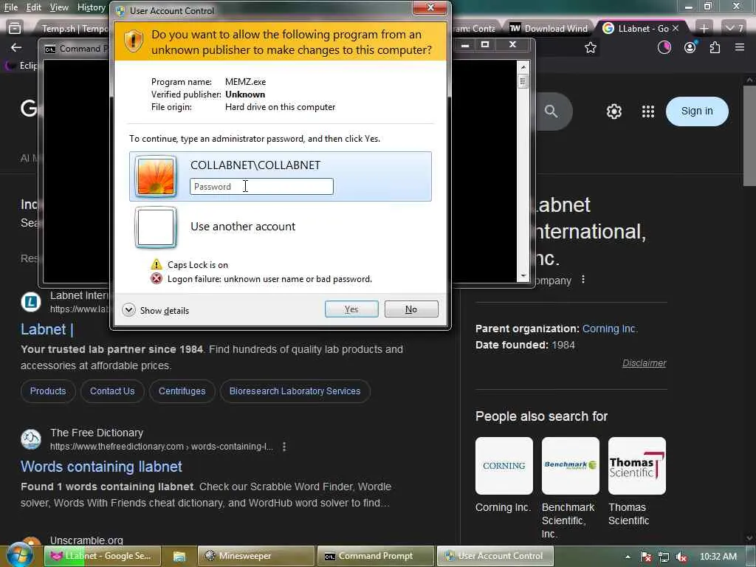This screenshot has width=756, height=567.
Task: Open Bioresearch Laboratory Services sitelink
Action: pos(295,391)
